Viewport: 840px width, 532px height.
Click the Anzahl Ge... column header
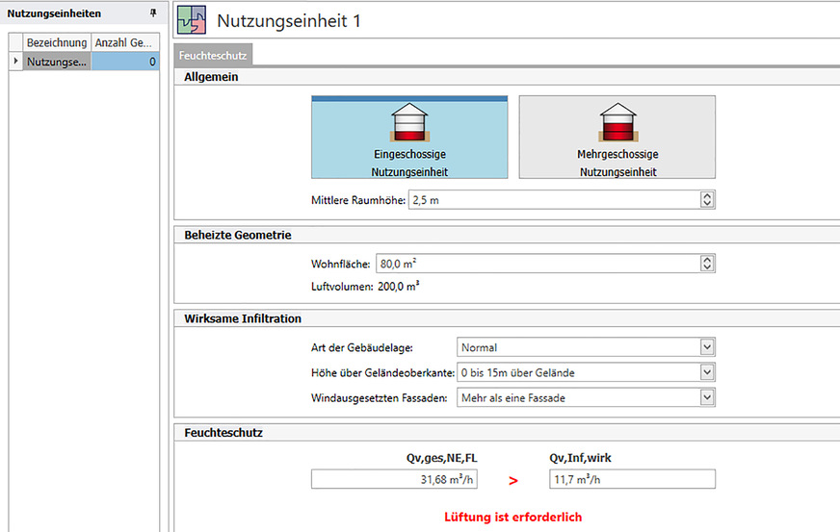click(x=125, y=43)
